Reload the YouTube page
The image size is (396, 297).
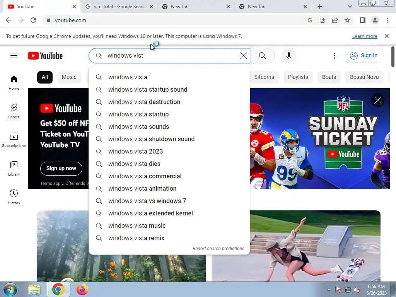pyautogui.click(x=33, y=20)
